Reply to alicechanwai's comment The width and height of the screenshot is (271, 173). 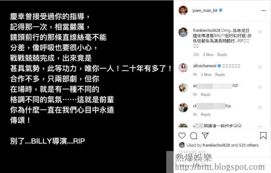click(x=220, y=74)
